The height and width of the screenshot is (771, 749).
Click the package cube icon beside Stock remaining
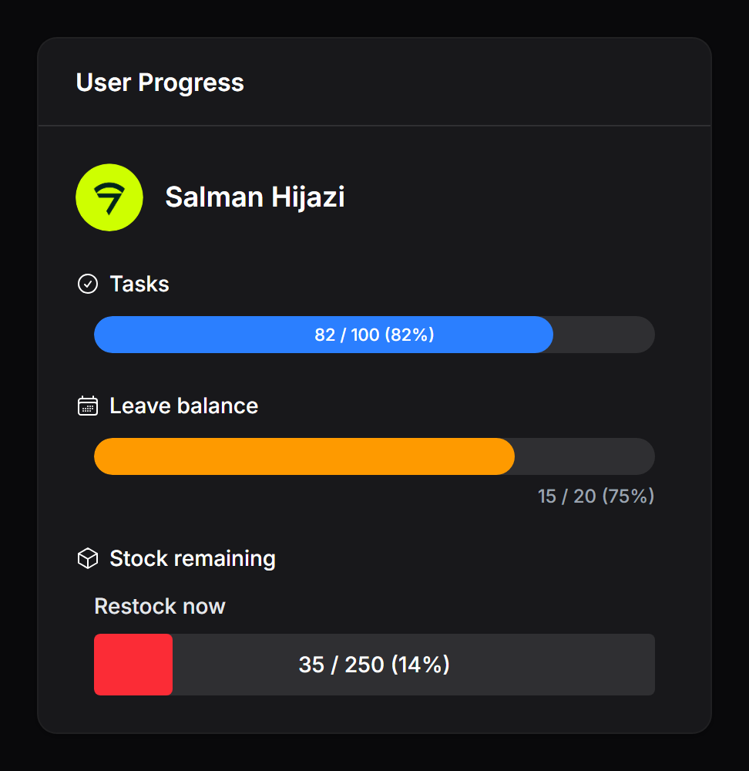click(88, 558)
